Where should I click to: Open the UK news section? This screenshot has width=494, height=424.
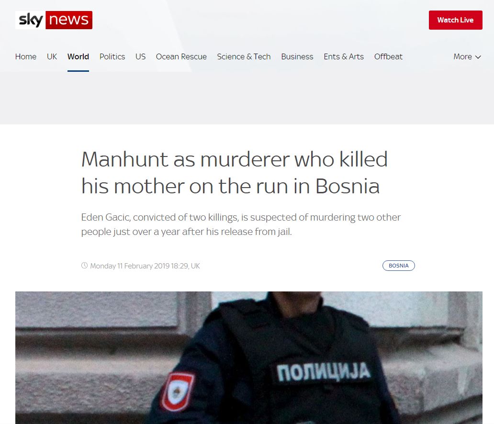52,56
